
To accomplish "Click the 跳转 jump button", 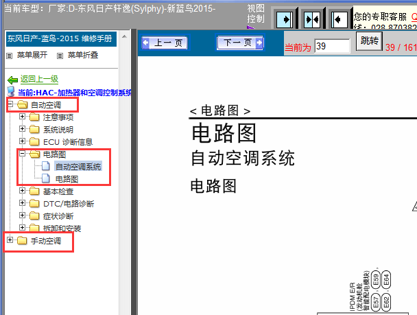I will tap(370, 40).
